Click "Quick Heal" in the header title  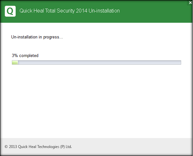click(31, 11)
